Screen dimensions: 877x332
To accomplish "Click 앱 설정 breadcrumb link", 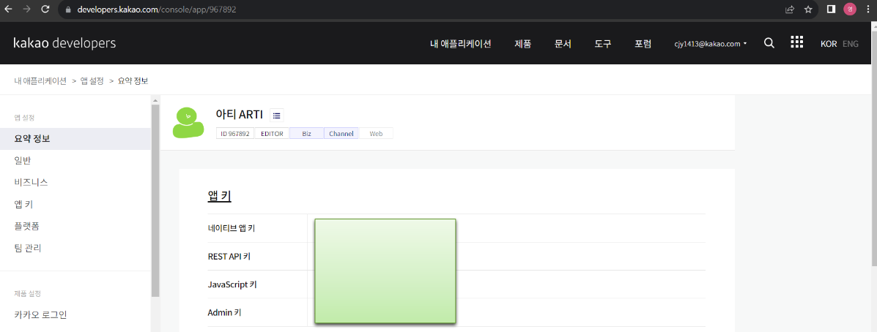I will tap(92, 81).
